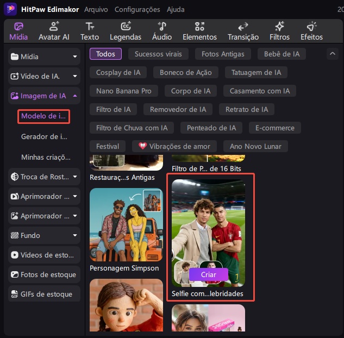Image resolution: width=344 pixels, height=338 pixels.
Task: Filter by Sucessos virais category
Action: [158, 54]
